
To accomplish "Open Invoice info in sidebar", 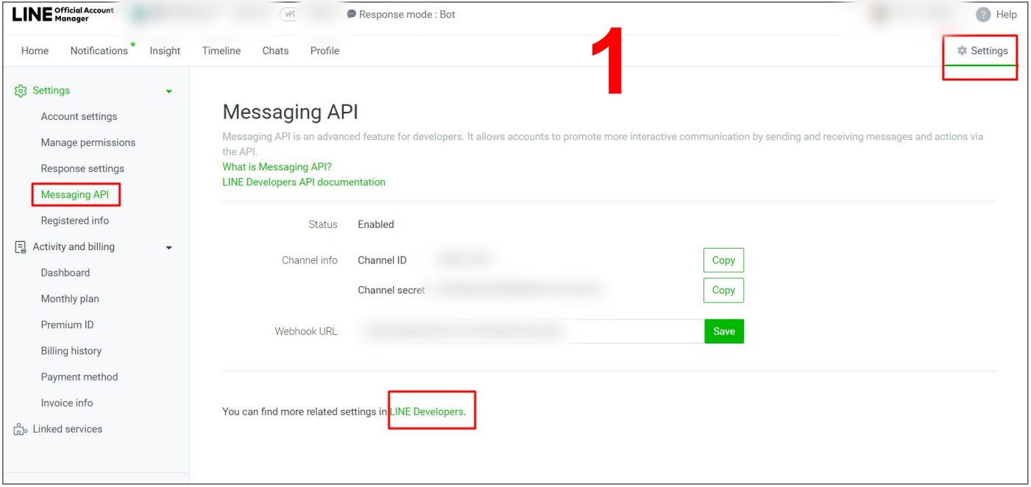I will click(x=67, y=403).
